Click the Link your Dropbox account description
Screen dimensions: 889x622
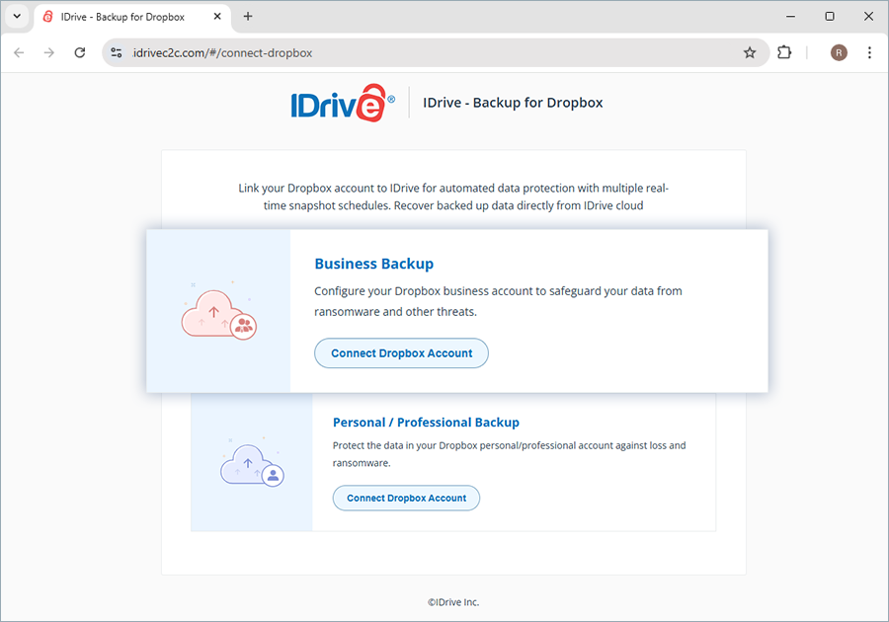pyautogui.click(x=453, y=196)
